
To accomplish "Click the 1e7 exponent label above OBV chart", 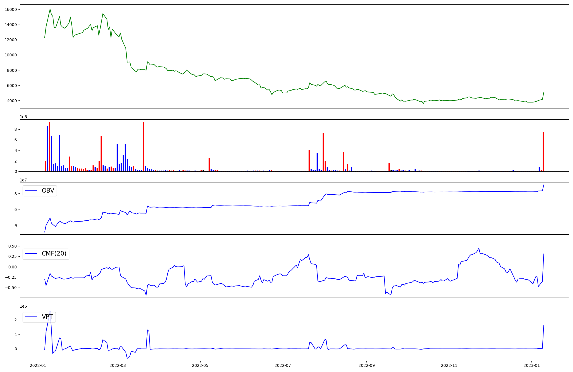I will (23, 180).
